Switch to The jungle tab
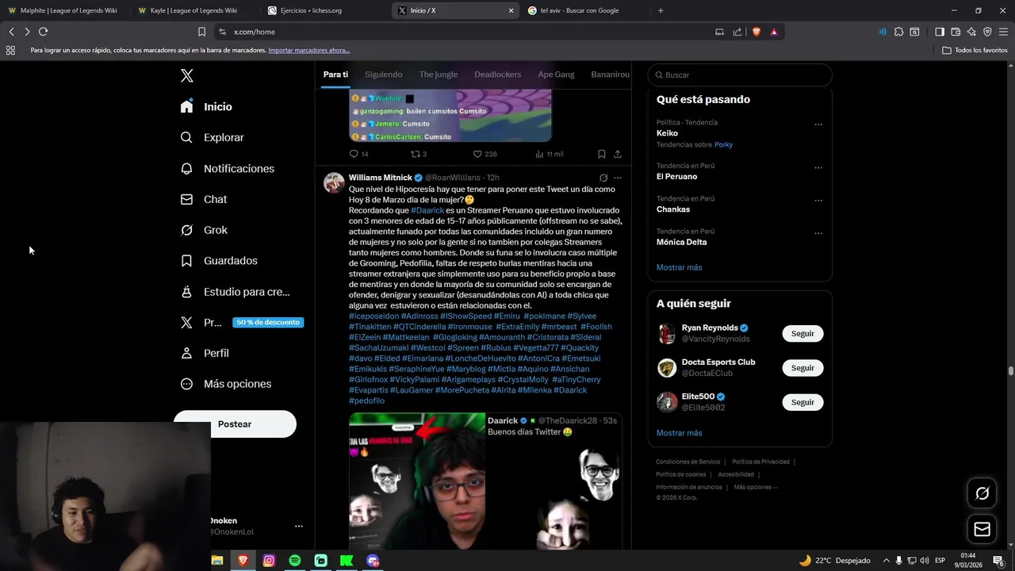Image resolution: width=1015 pixels, height=571 pixels. point(439,75)
